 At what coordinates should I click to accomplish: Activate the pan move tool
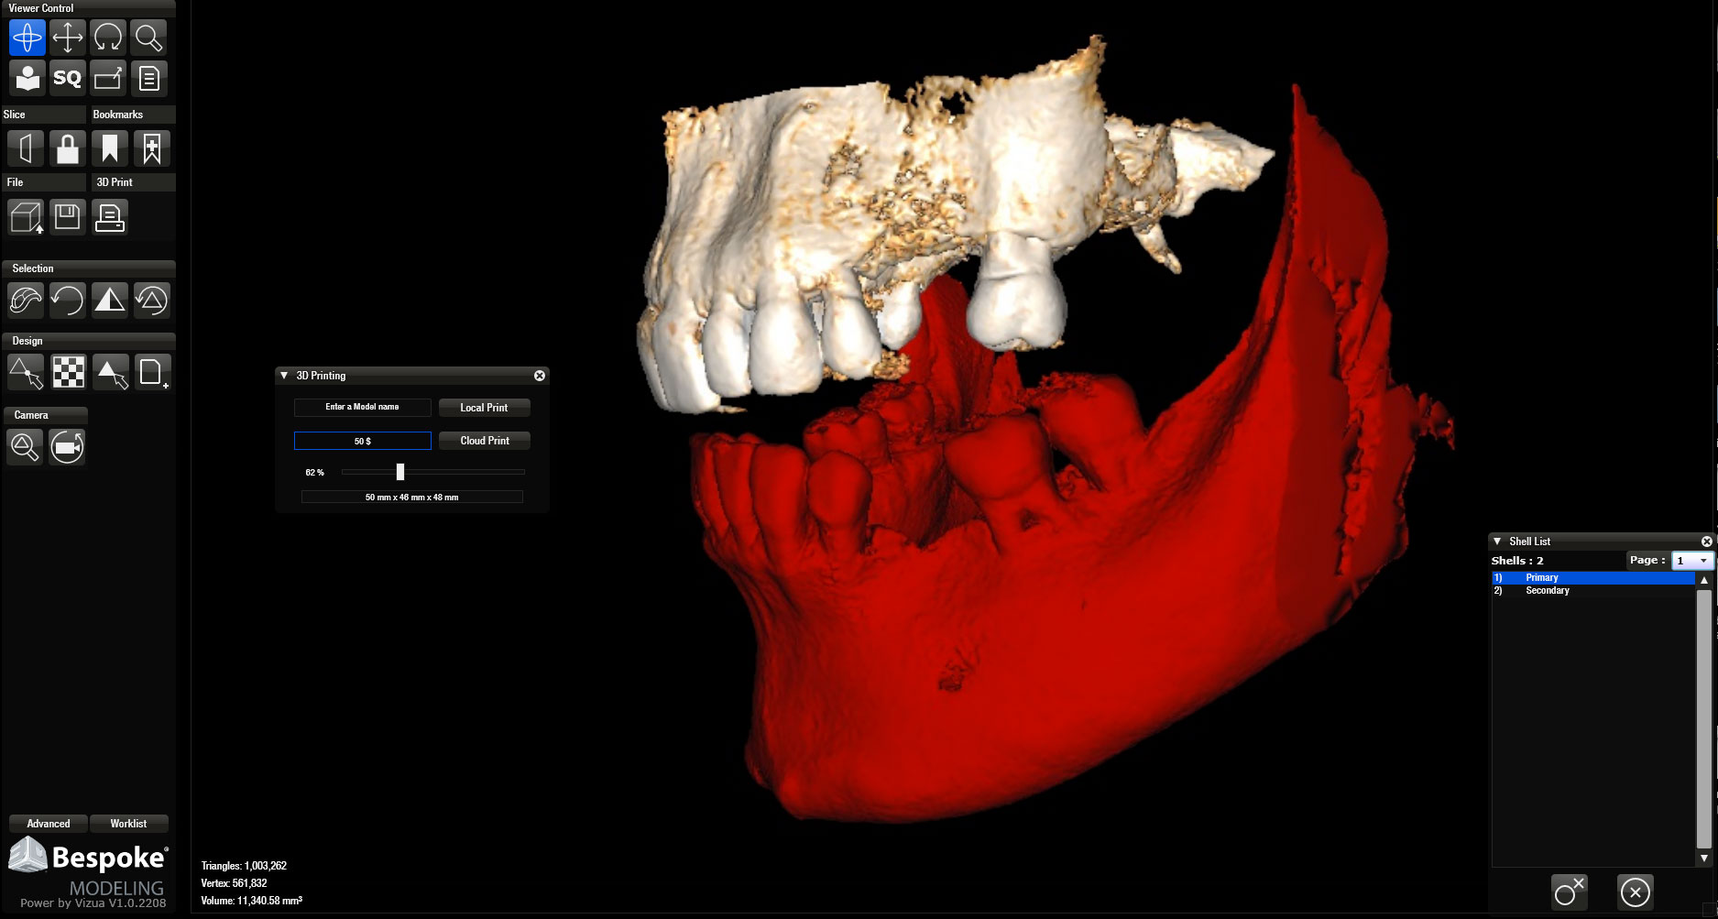pyautogui.click(x=68, y=38)
